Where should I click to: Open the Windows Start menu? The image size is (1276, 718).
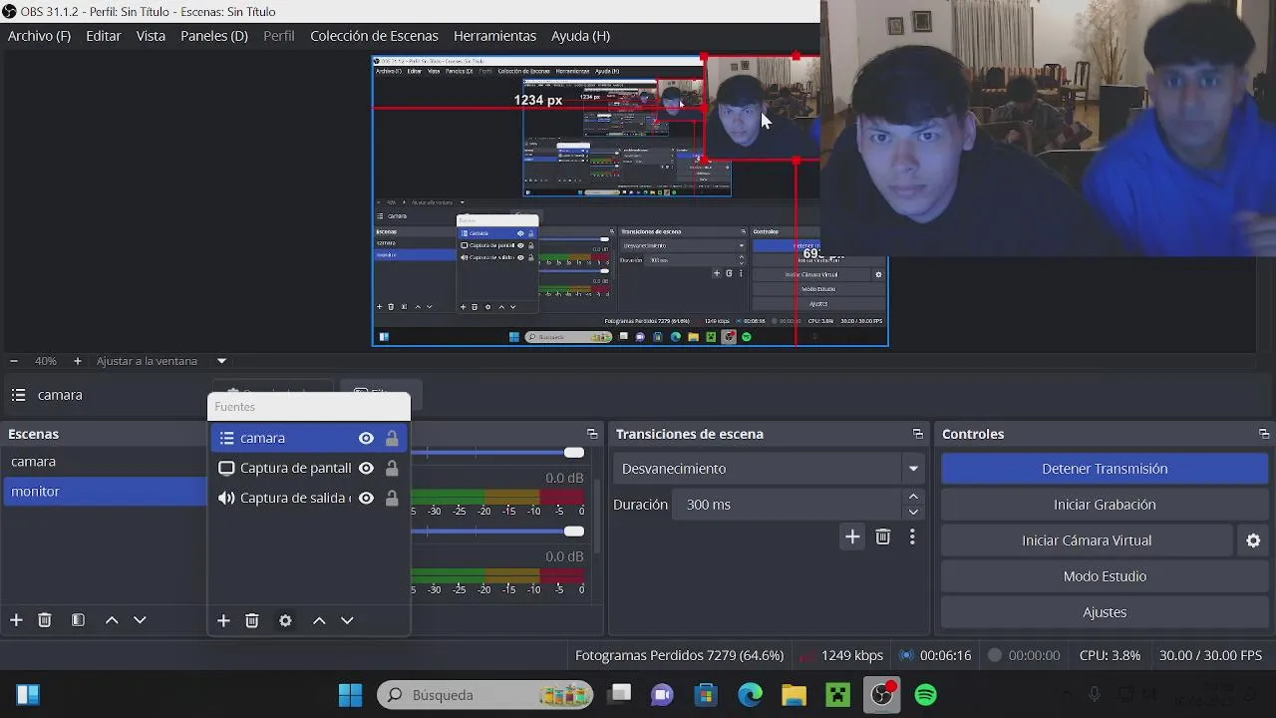click(x=350, y=695)
